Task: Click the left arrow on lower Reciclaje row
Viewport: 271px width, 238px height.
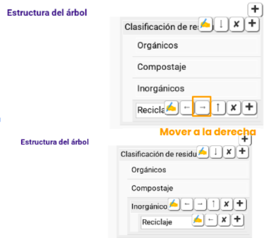Action: [211, 220]
